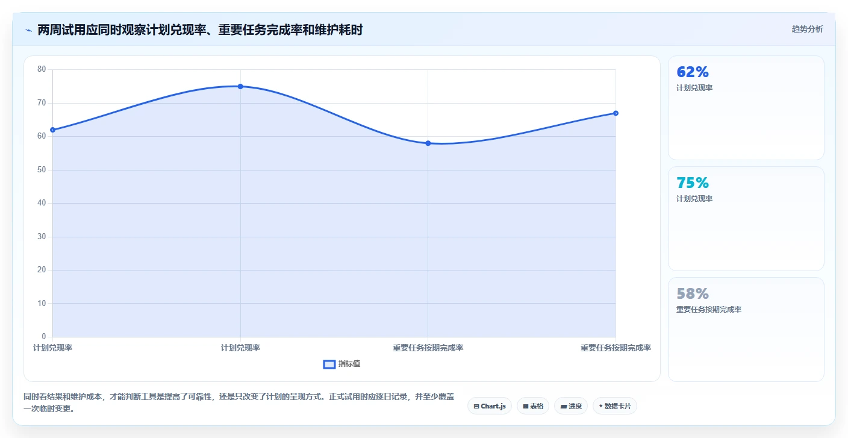Click x-axis label 重要任务按期完成率 below the 67 point

pyautogui.click(x=616, y=348)
